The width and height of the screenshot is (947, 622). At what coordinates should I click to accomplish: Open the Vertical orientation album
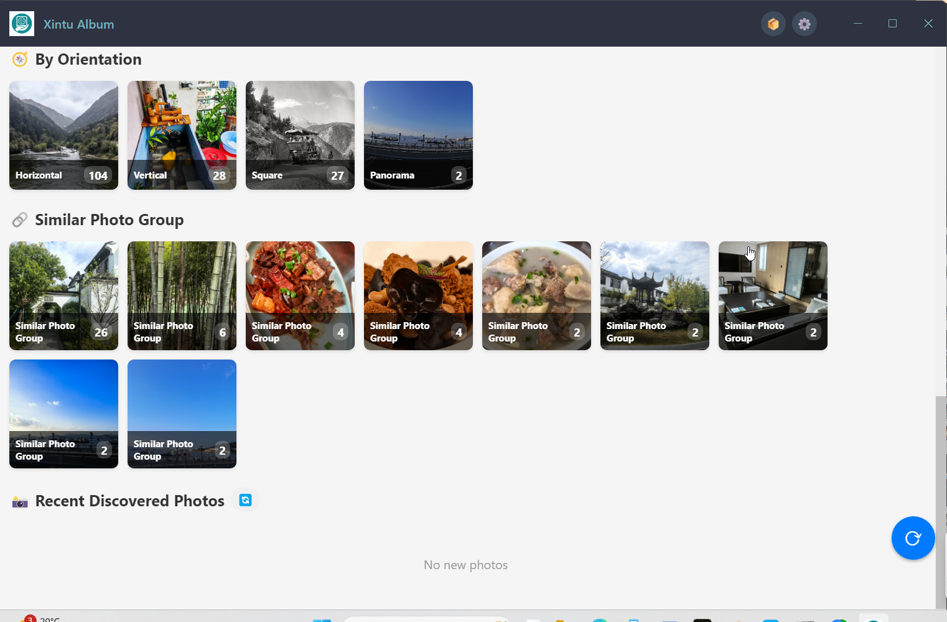[x=182, y=135]
